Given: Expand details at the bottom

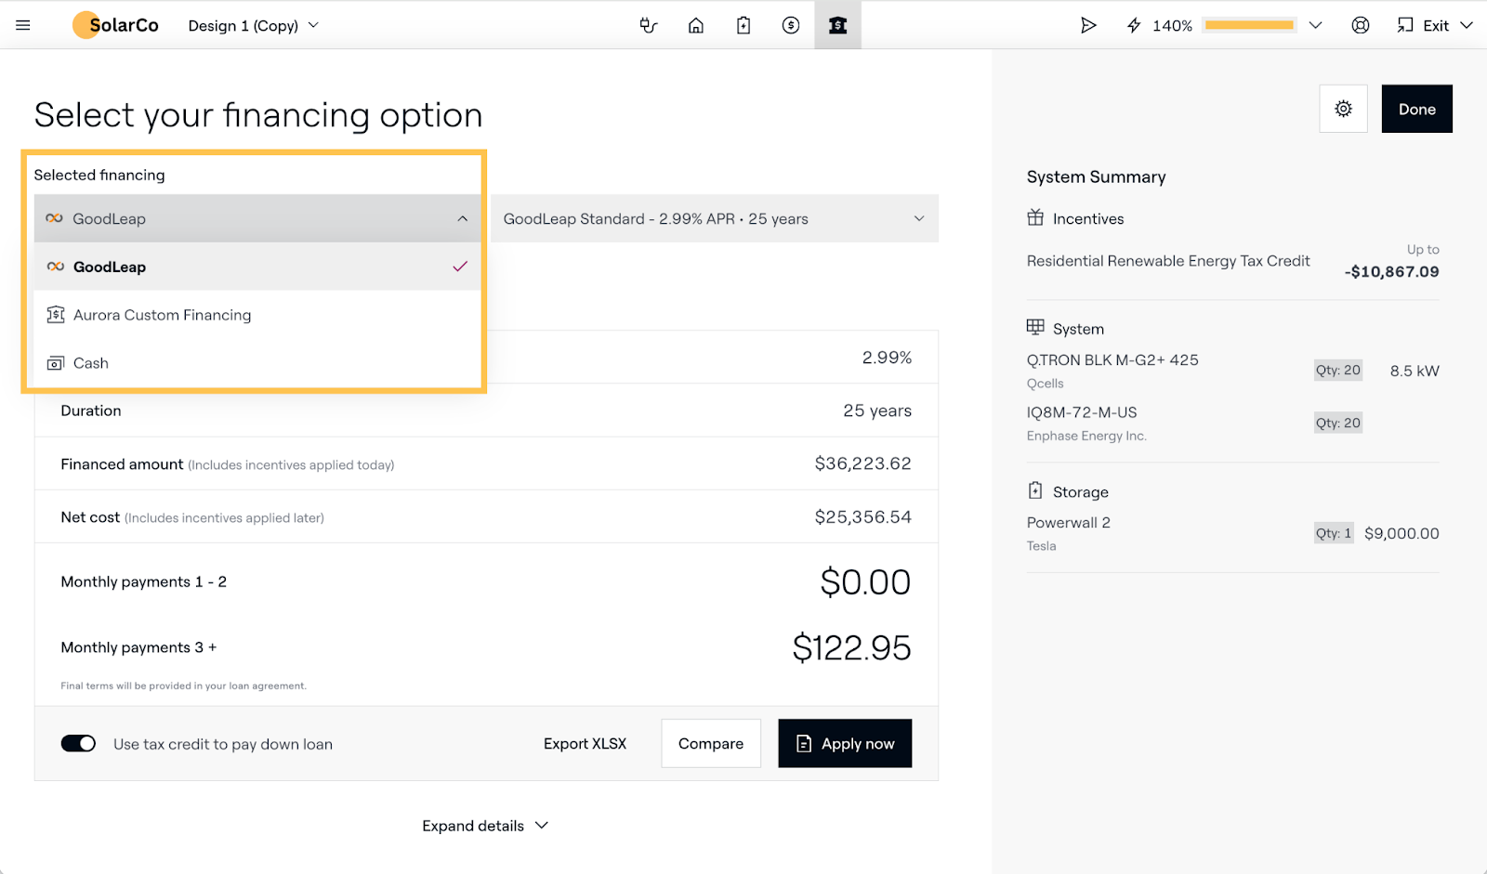Looking at the screenshot, I should (484, 826).
